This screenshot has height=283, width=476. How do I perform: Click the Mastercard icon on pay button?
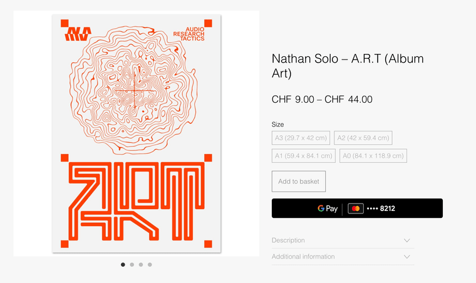point(356,208)
